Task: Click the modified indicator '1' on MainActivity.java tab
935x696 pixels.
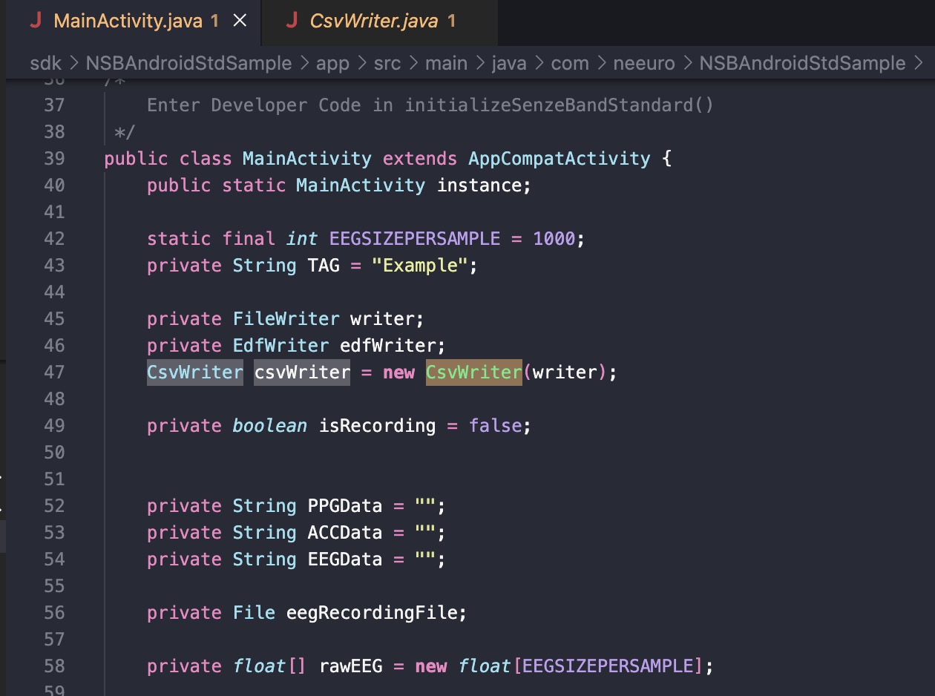Action: pos(214,21)
